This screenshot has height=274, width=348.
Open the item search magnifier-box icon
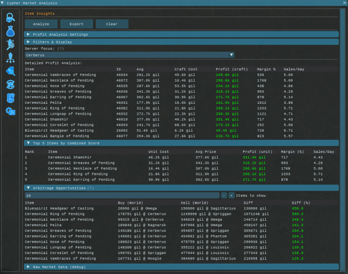click(10, 18)
